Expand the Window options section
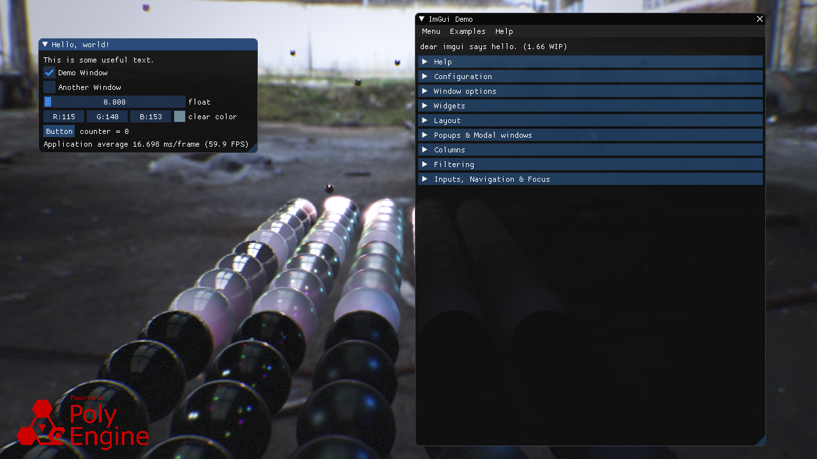 click(590, 91)
